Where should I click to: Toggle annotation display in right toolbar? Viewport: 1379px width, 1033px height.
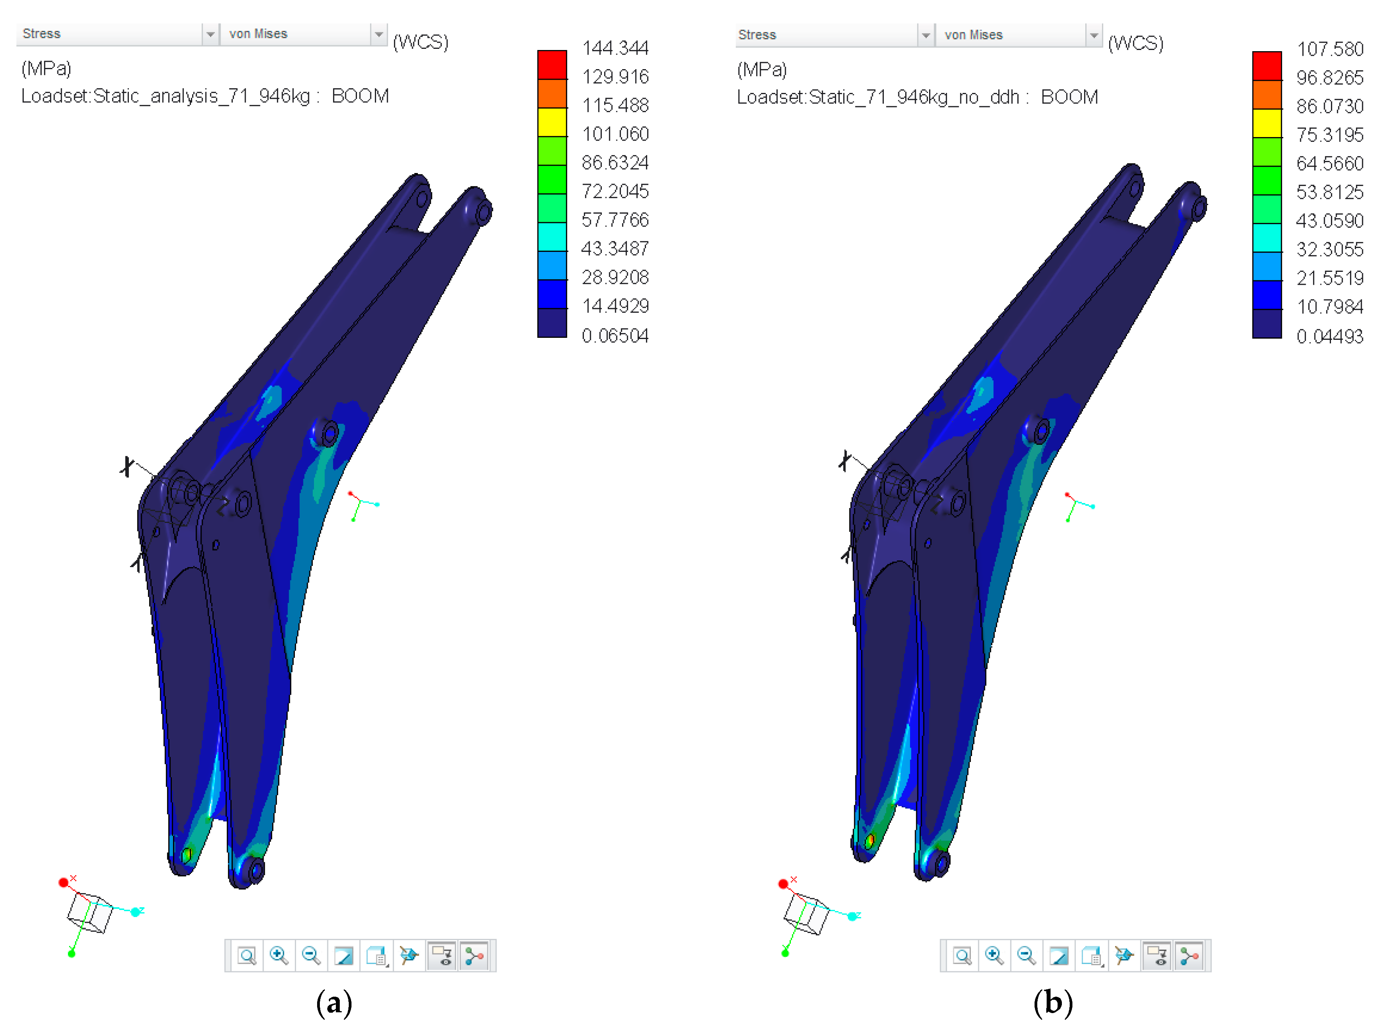[1157, 956]
